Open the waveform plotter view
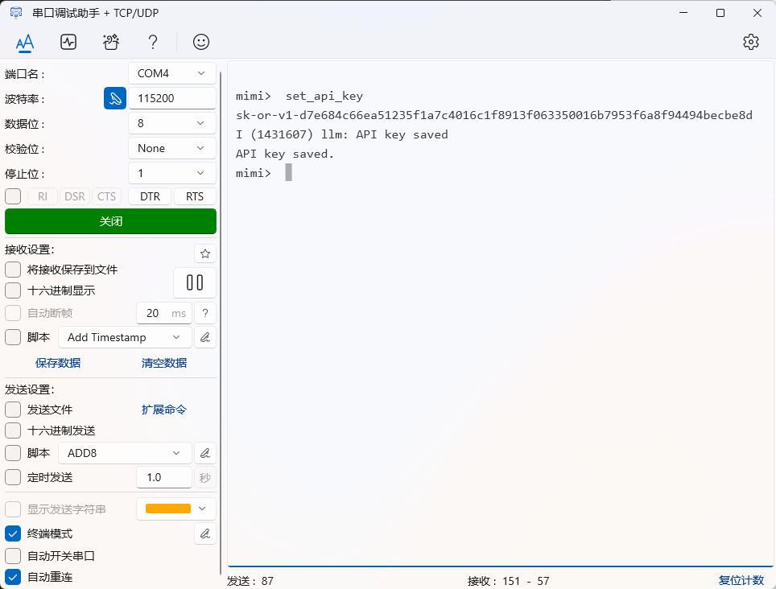Viewport: 776px width, 589px height. tap(68, 42)
